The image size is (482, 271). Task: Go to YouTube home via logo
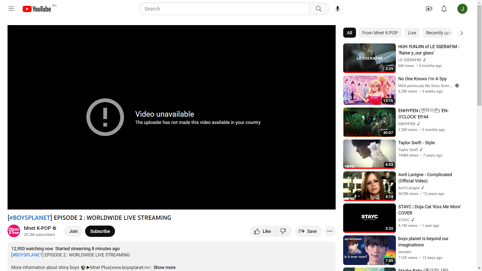point(37,9)
